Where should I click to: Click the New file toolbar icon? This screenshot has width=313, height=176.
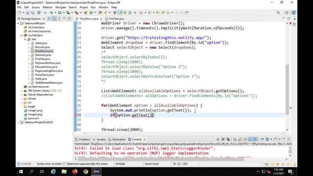pyautogui.click(x=19, y=13)
